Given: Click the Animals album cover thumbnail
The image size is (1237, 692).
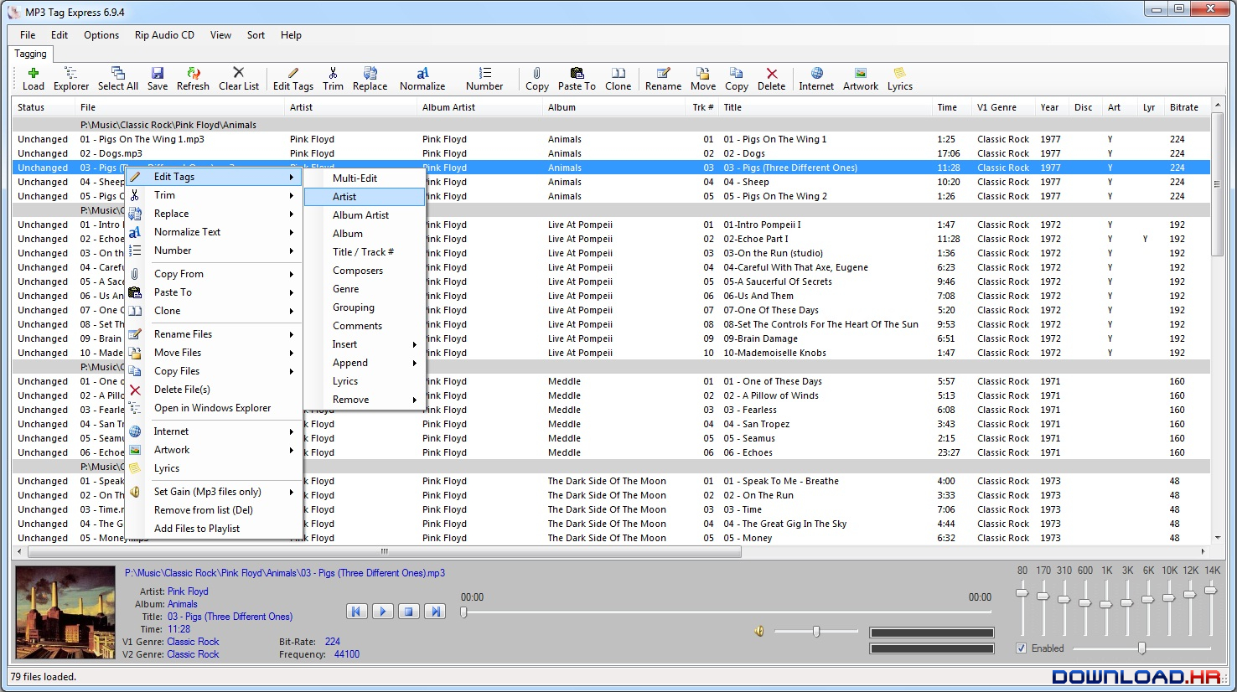Looking at the screenshot, I should [66, 612].
